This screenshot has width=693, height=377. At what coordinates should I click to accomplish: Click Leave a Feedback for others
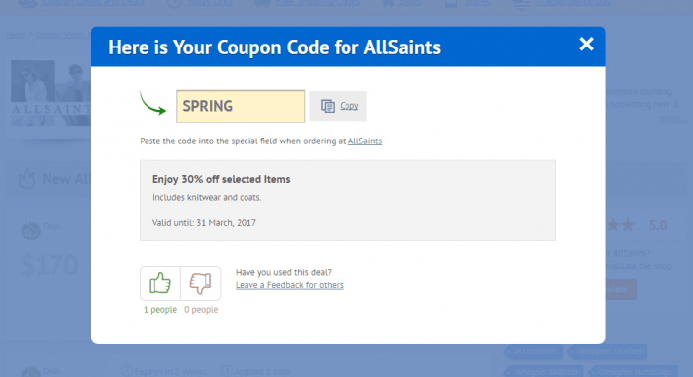pyautogui.click(x=289, y=285)
